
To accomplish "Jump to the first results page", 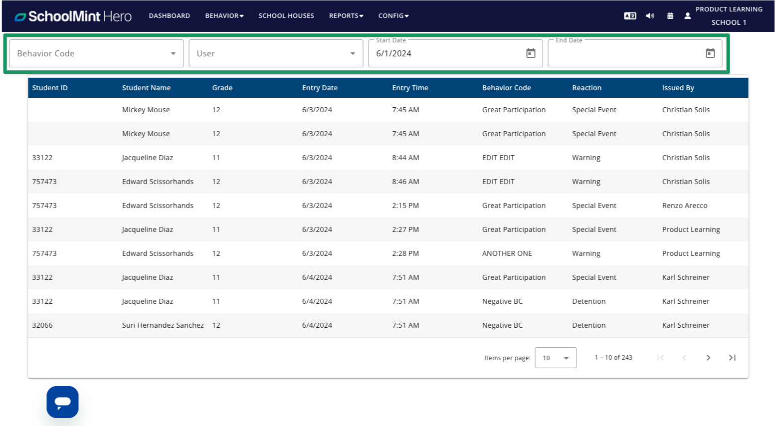I will (x=660, y=358).
